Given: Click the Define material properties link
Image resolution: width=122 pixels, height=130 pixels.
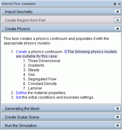Looking at the screenshot, I should [21, 93].
